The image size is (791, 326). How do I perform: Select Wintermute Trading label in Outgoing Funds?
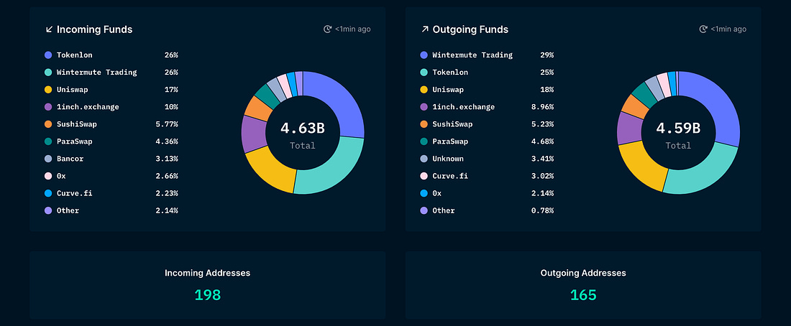[x=472, y=55]
